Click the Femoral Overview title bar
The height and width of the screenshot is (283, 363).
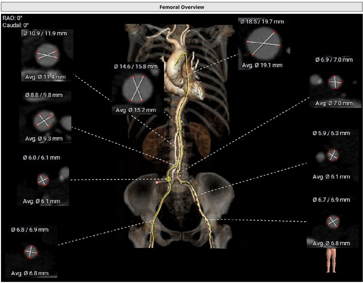(182, 7)
